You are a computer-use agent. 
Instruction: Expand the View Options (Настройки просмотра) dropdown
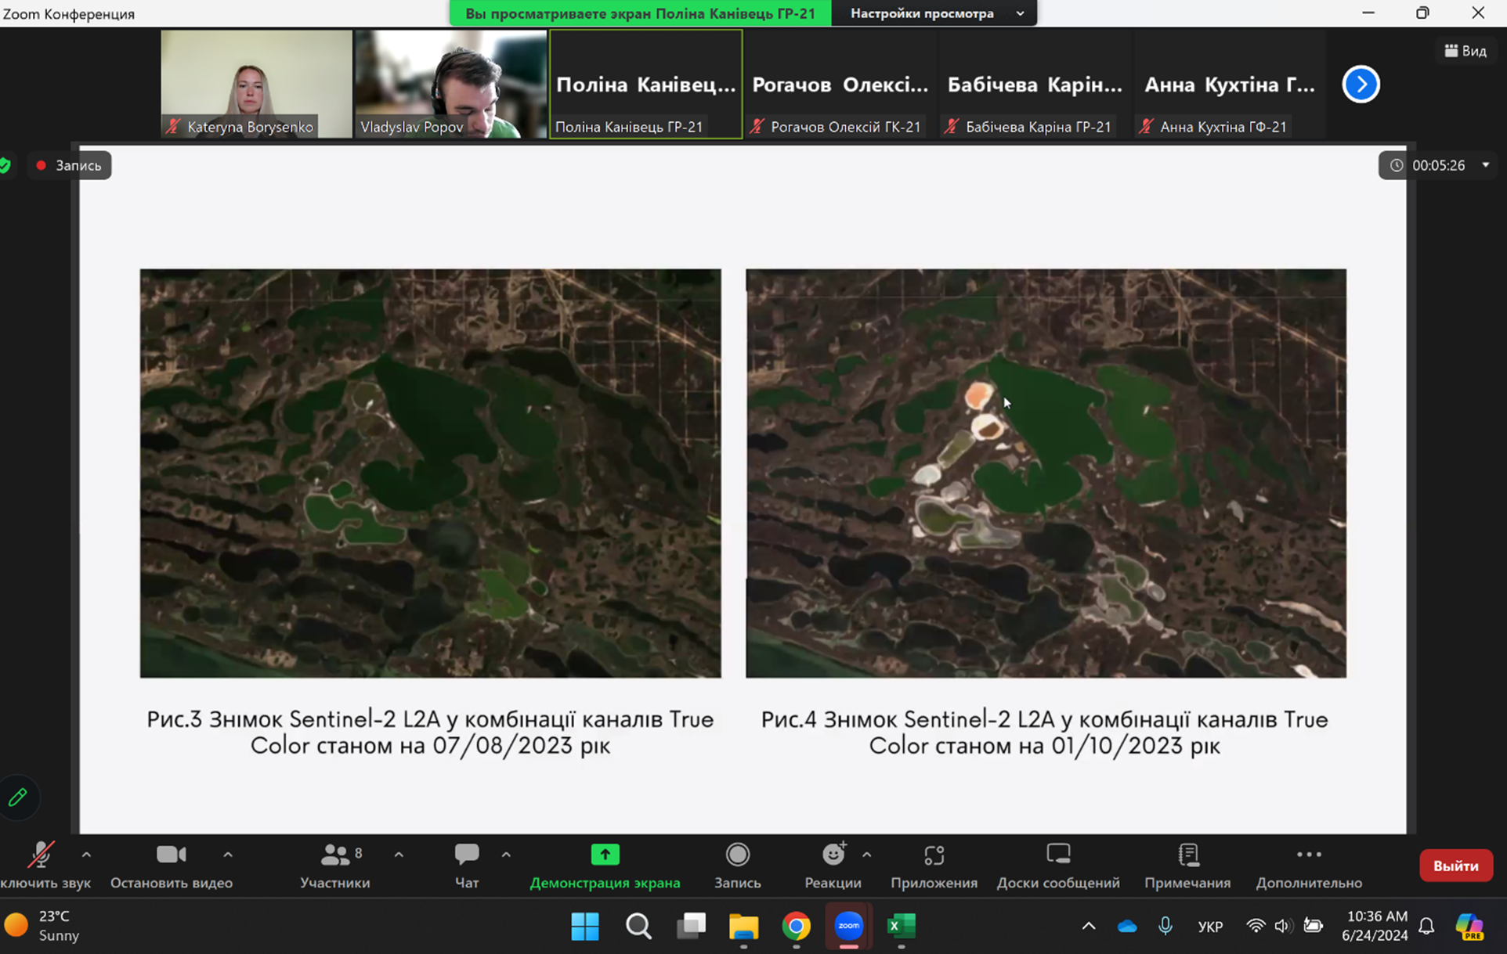(x=936, y=13)
